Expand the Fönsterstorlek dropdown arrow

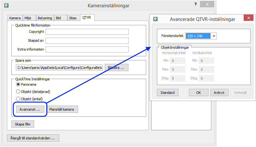pos(214,36)
